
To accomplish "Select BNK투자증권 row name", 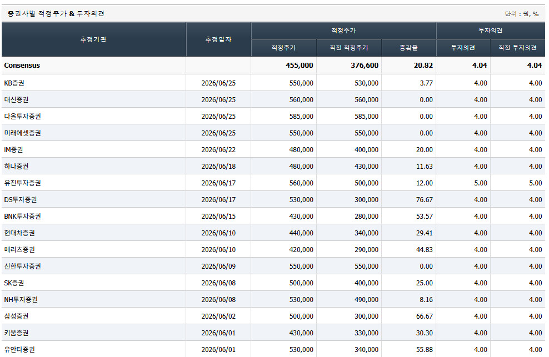I will pyautogui.click(x=22, y=217).
